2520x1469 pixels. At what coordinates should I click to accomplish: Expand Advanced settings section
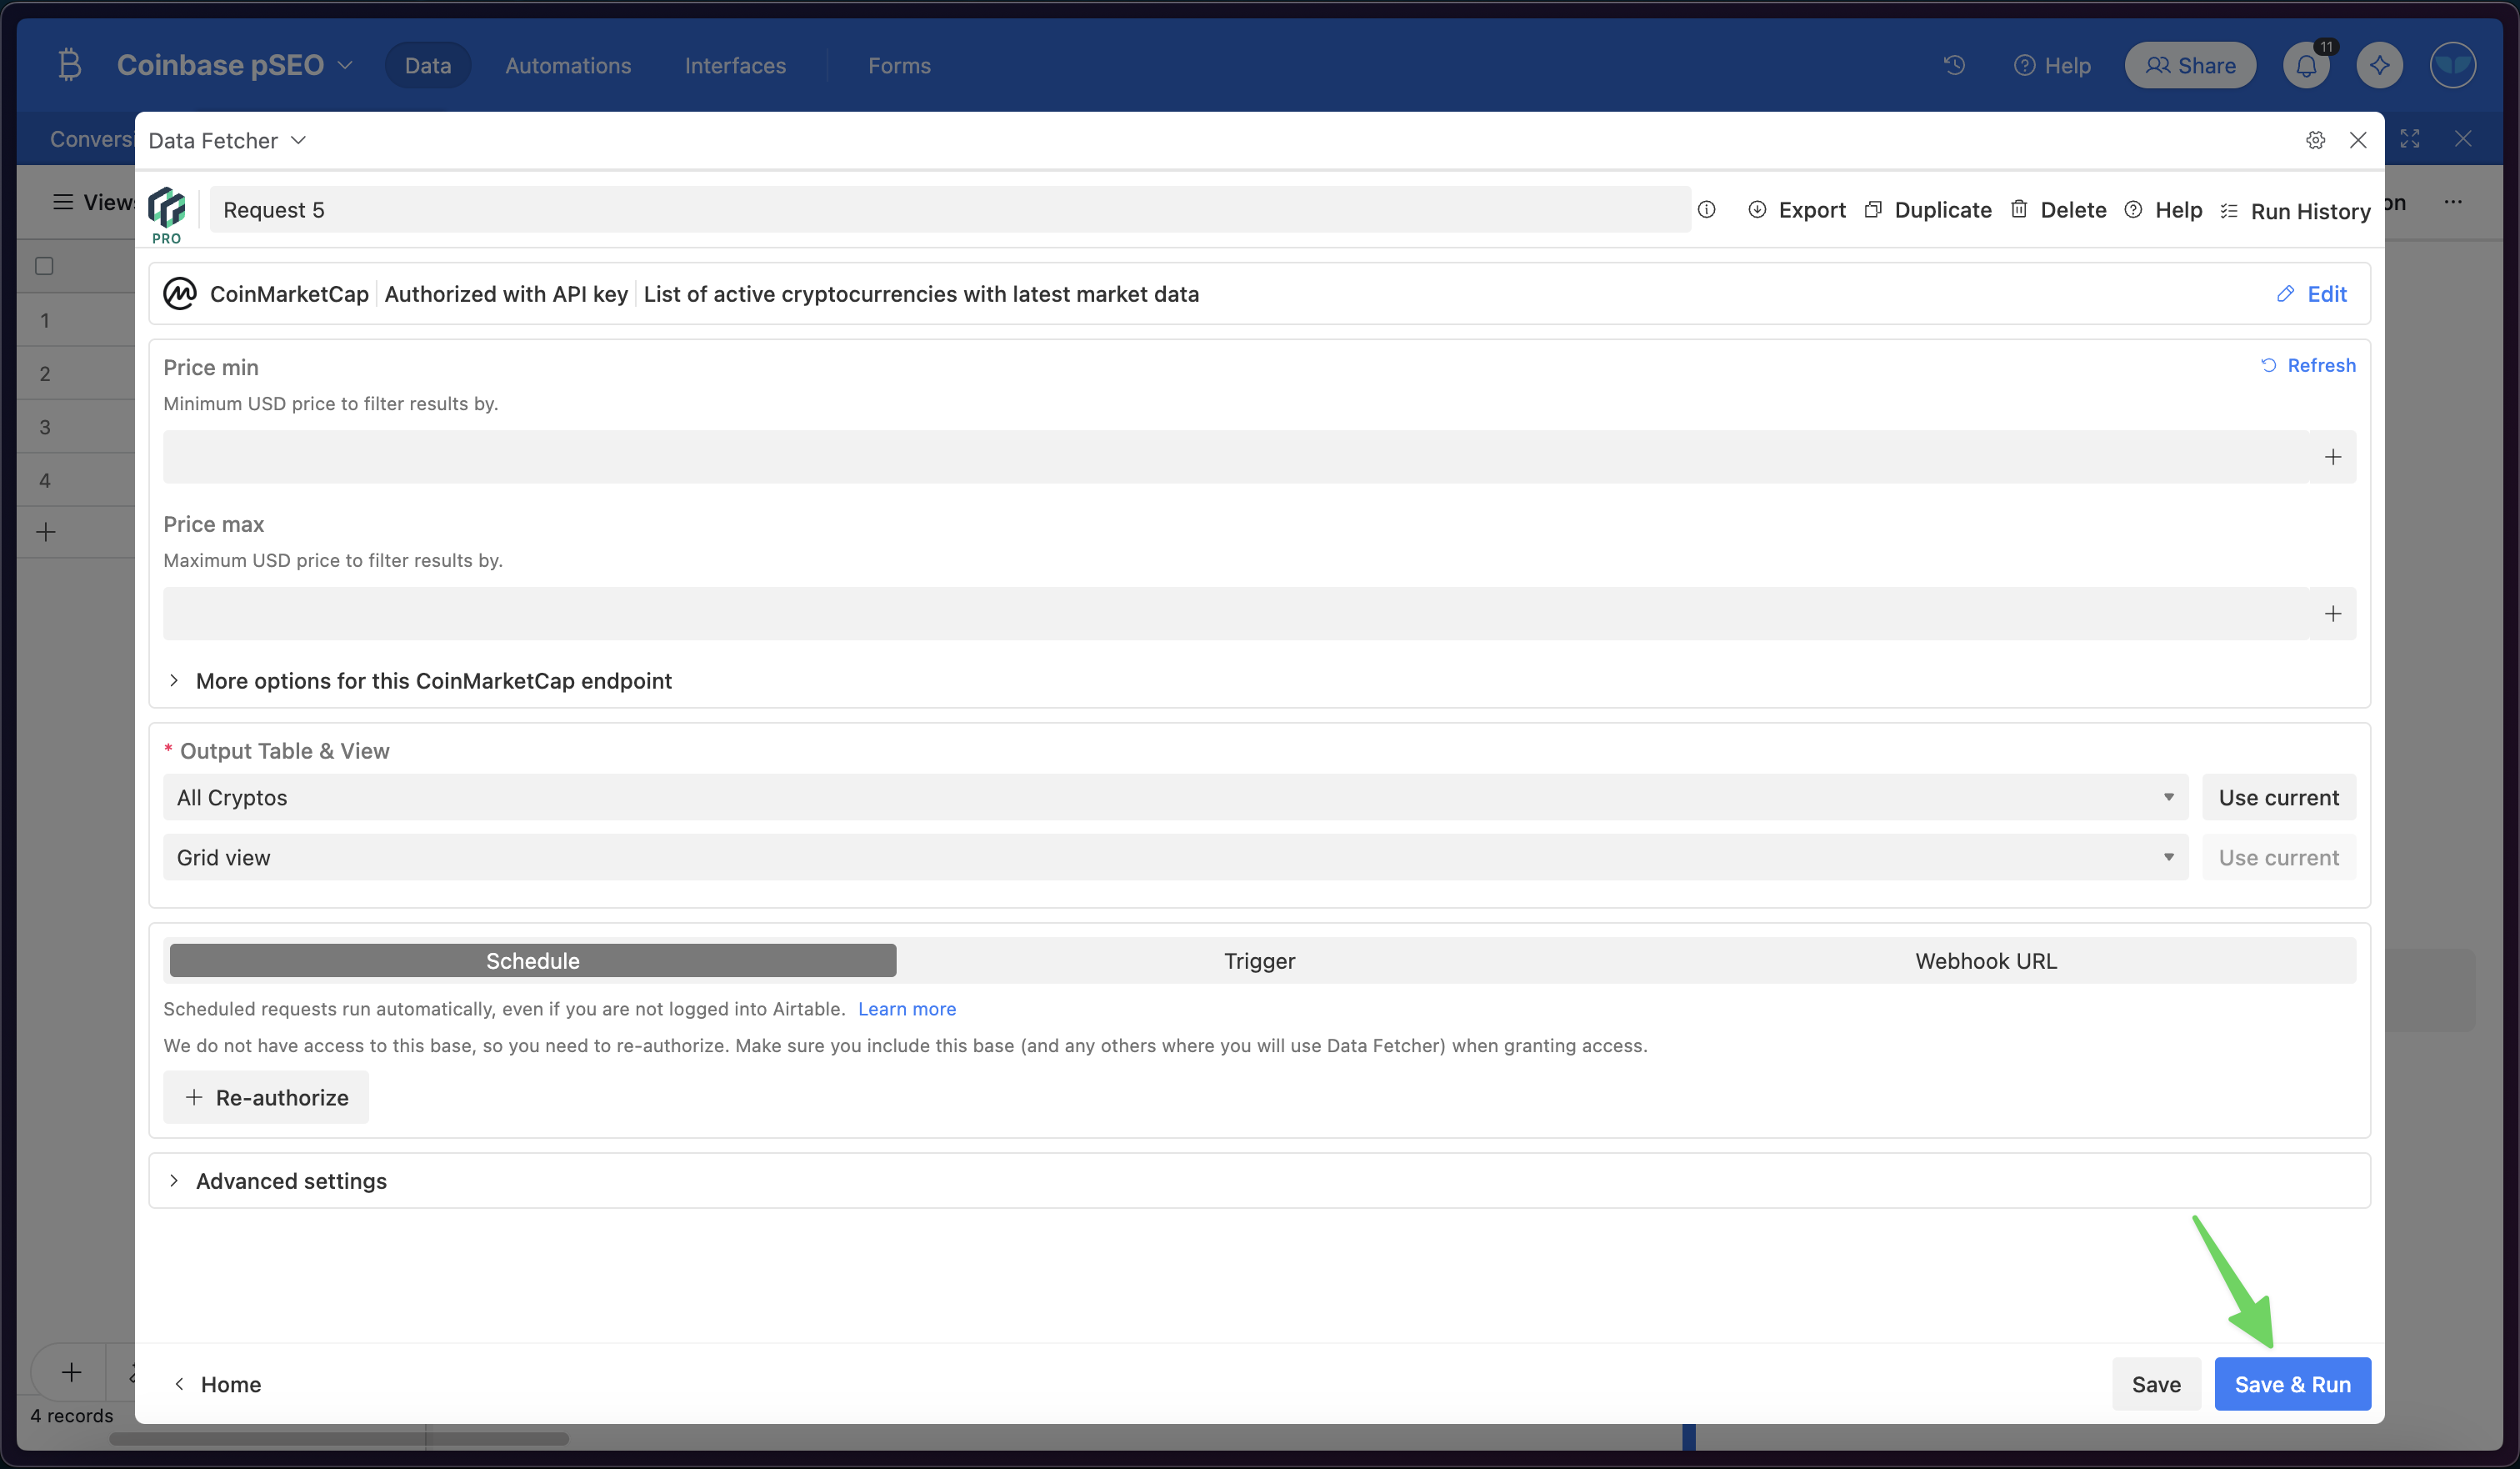click(x=290, y=1181)
